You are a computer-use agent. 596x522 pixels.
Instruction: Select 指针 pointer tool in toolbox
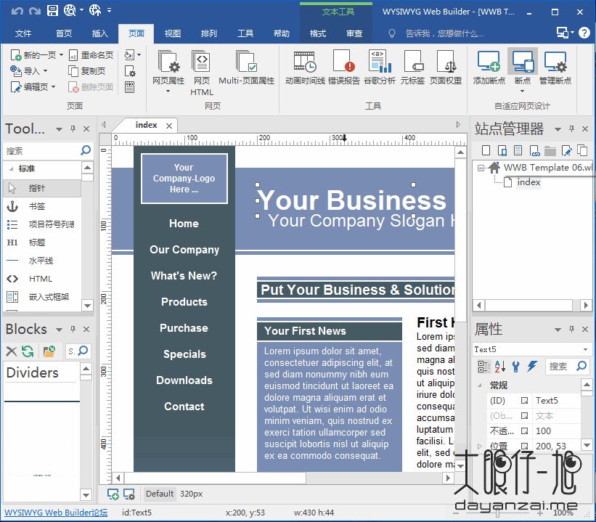point(42,188)
